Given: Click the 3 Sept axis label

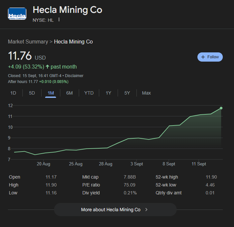Looking at the screenshot, I should pyautogui.click(x=137, y=164).
